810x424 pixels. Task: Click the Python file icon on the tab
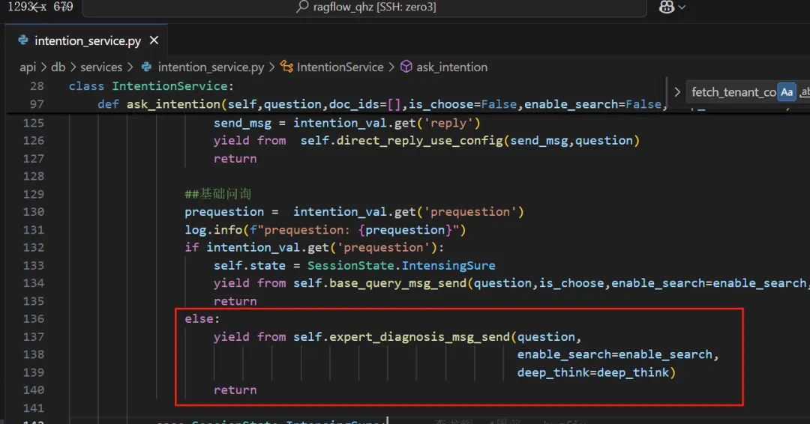tap(23, 40)
